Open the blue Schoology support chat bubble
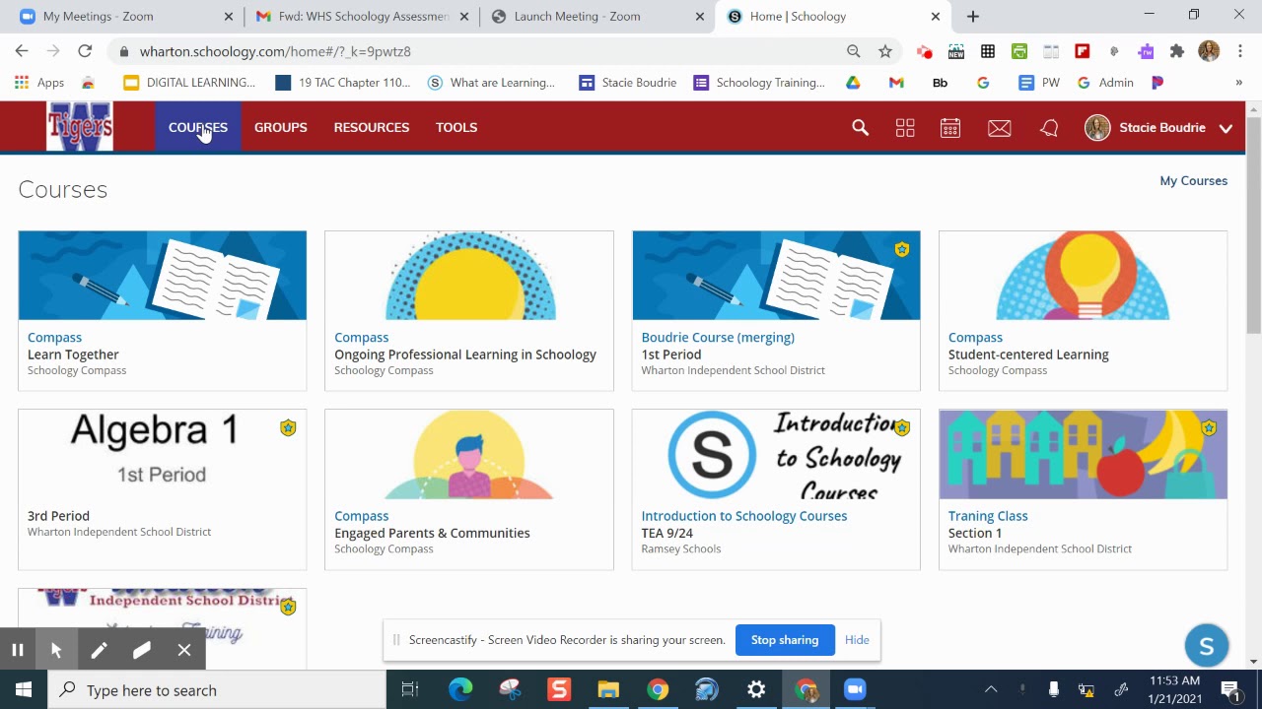This screenshot has width=1262, height=709. tap(1207, 646)
